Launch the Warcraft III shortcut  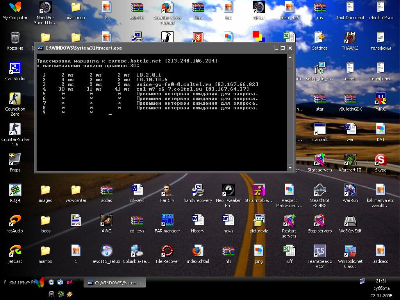coord(350,160)
